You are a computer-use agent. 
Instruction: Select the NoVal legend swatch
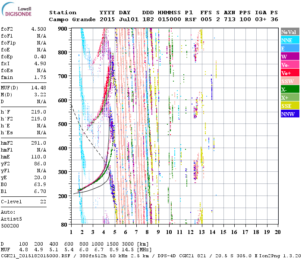click(x=290, y=32)
